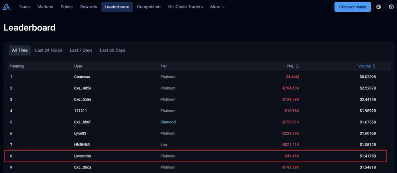The width and height of the screenshot is (397, 173).
Task: Open the settings gear icon
Action: click(391, 7)
